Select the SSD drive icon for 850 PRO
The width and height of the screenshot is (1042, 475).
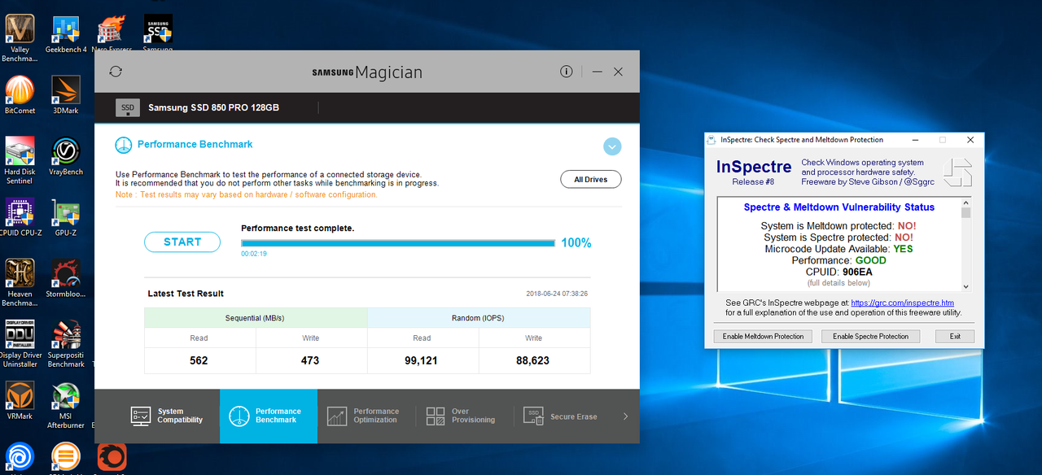128,107
